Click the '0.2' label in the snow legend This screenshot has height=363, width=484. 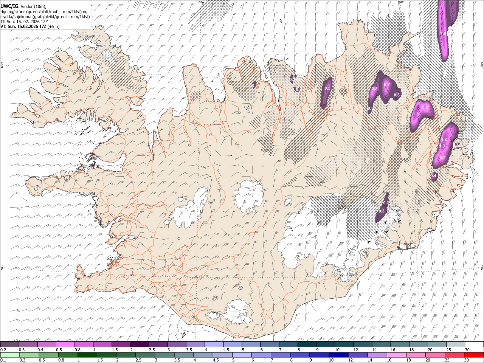3,350
